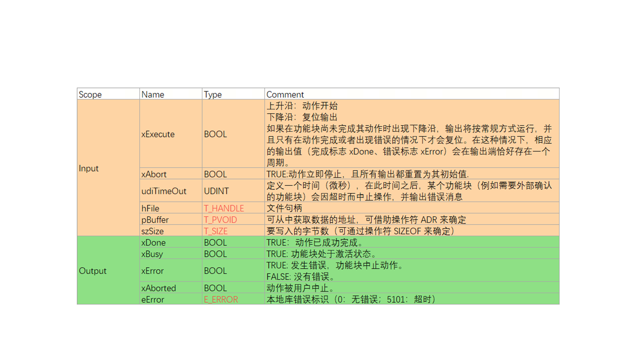Click the xBusy output name cell
The width and height of the screenshot is (637, 358).
coord(152,254)
